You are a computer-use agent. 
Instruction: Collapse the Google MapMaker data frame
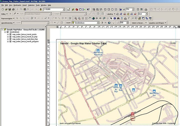[x=2, y=30]
